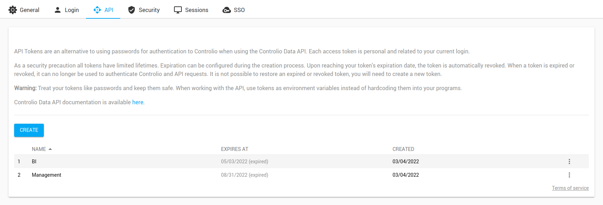This screenshot has height=205, width=603.
Task: Open the BI token options menu
Action: (569, 162)
